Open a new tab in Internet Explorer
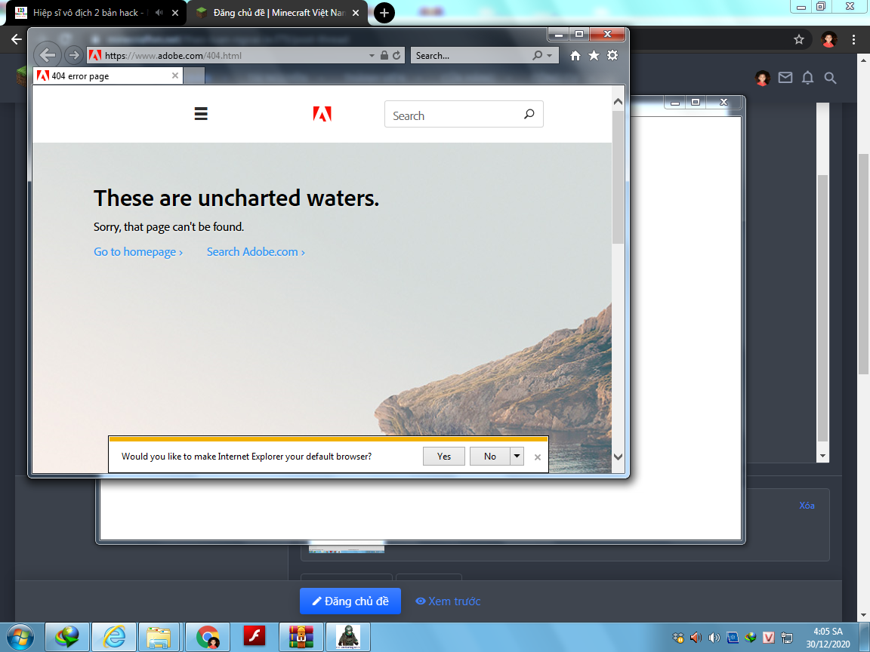The width and height of the screenshot is (870, 652). pyautogui.click(x=194, y=76)
